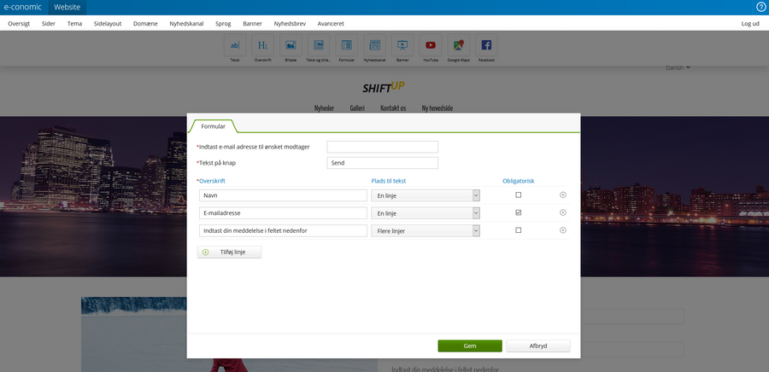Select the Facebook element icon
Image resolution: width=769 pixels, height=372 pixels.
coord(486,45)
